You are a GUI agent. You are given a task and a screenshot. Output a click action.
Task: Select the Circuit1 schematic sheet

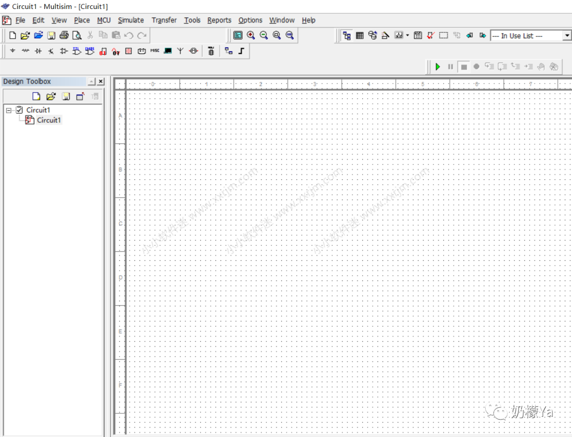pos(49,120)
